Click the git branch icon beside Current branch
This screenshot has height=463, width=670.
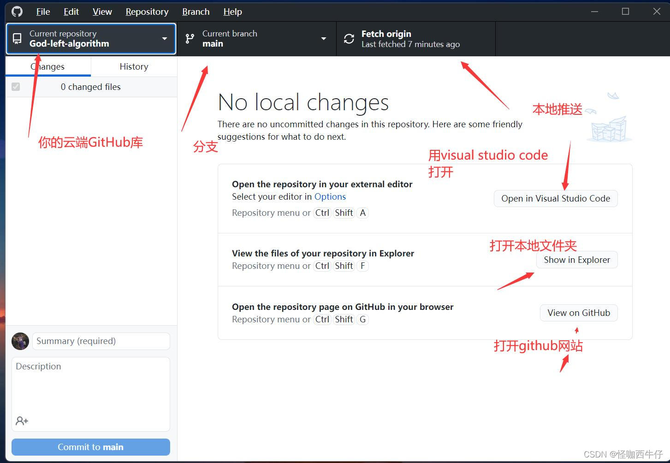point(190,39)
